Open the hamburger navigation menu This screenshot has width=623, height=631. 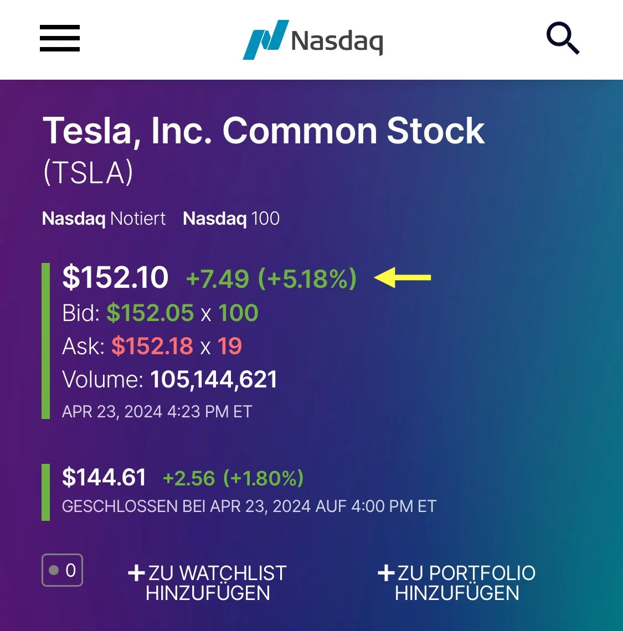[x=60, y=38]
